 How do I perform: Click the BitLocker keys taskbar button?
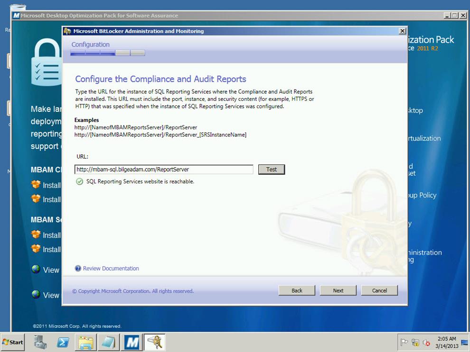click(155, 342)
